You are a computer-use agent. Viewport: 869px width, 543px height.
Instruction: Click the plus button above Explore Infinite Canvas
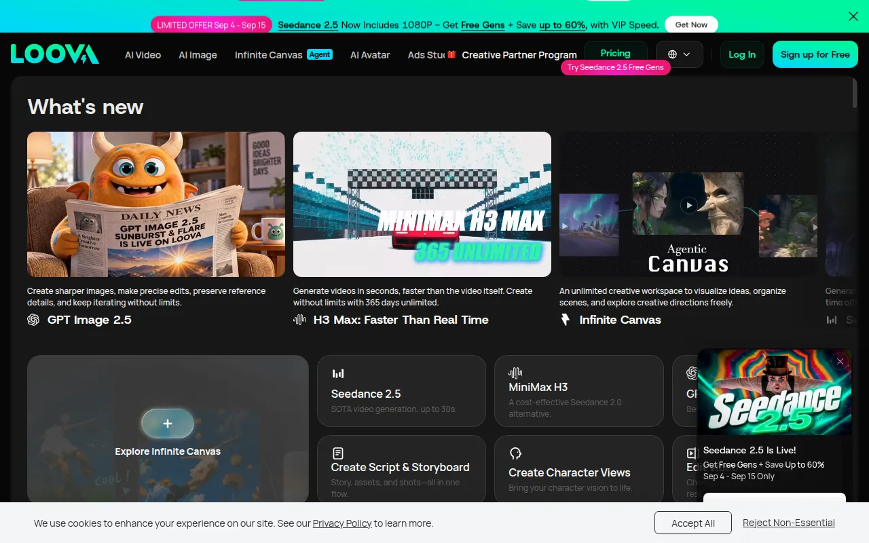coord(168,424)
